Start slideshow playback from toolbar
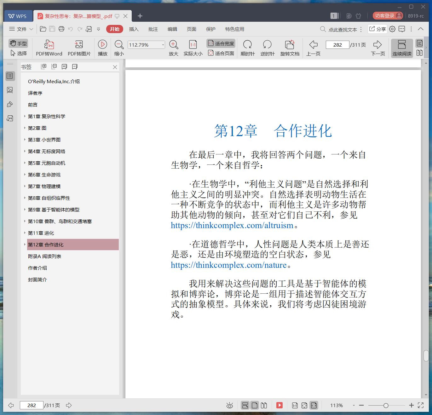Screen dimensions: 432x415 [x=102, y=48]
